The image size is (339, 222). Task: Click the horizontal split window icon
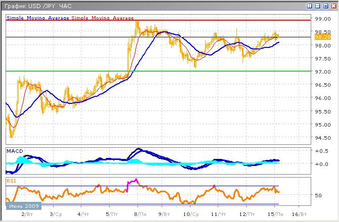(x=316, y=6)
